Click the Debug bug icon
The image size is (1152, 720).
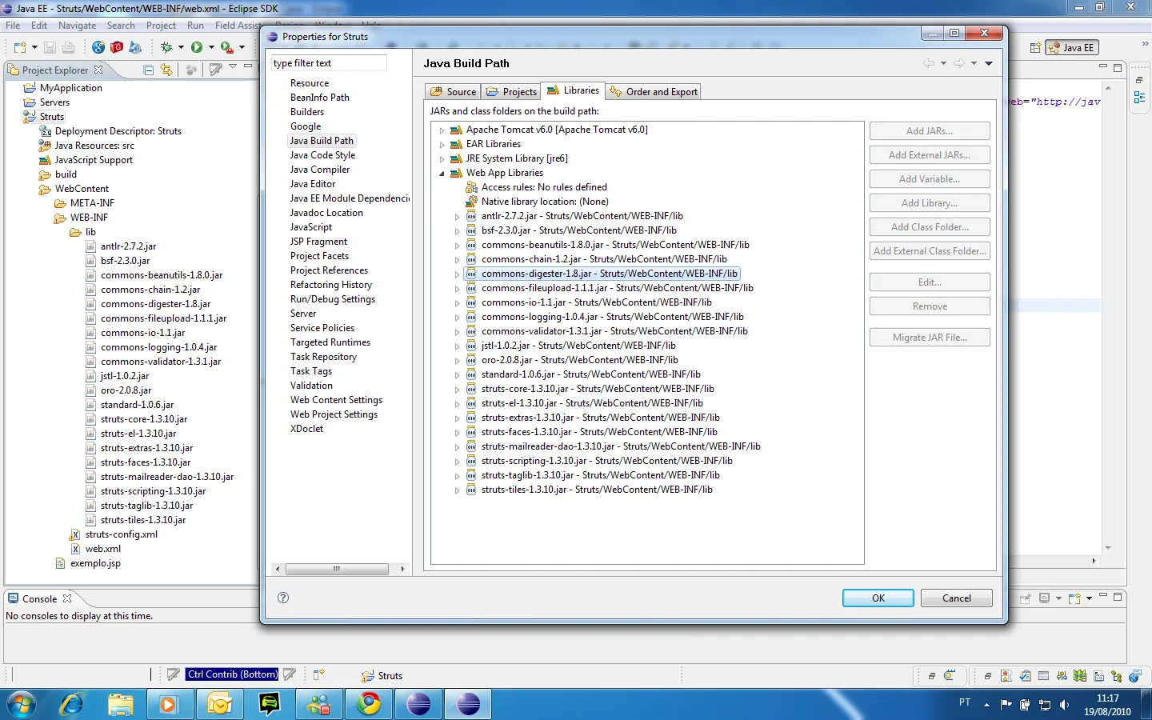click(166, 48)
